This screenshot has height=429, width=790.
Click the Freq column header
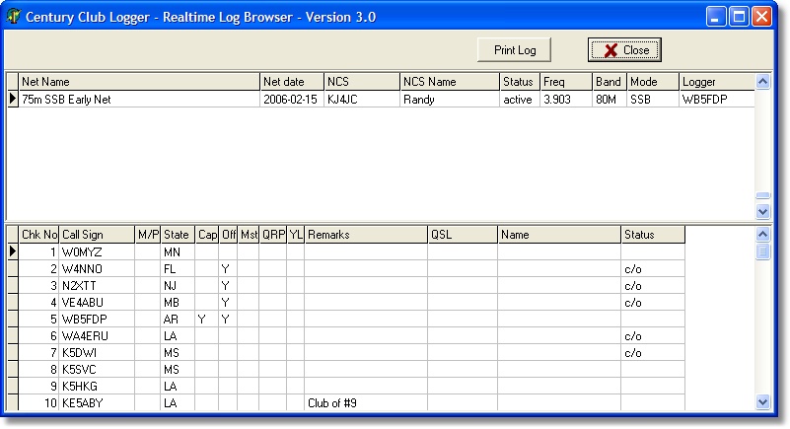click(x=565, y=82)
